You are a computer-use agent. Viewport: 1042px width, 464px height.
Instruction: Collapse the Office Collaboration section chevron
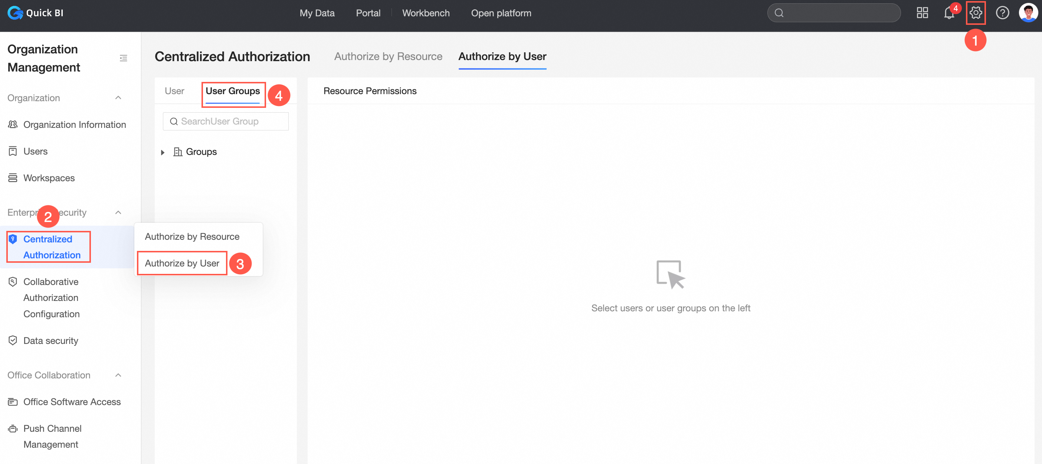118,375
